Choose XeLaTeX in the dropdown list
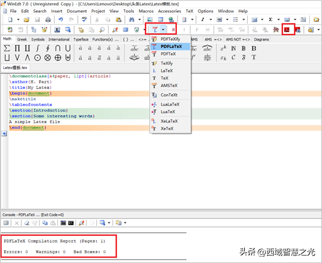 (171, 121)
